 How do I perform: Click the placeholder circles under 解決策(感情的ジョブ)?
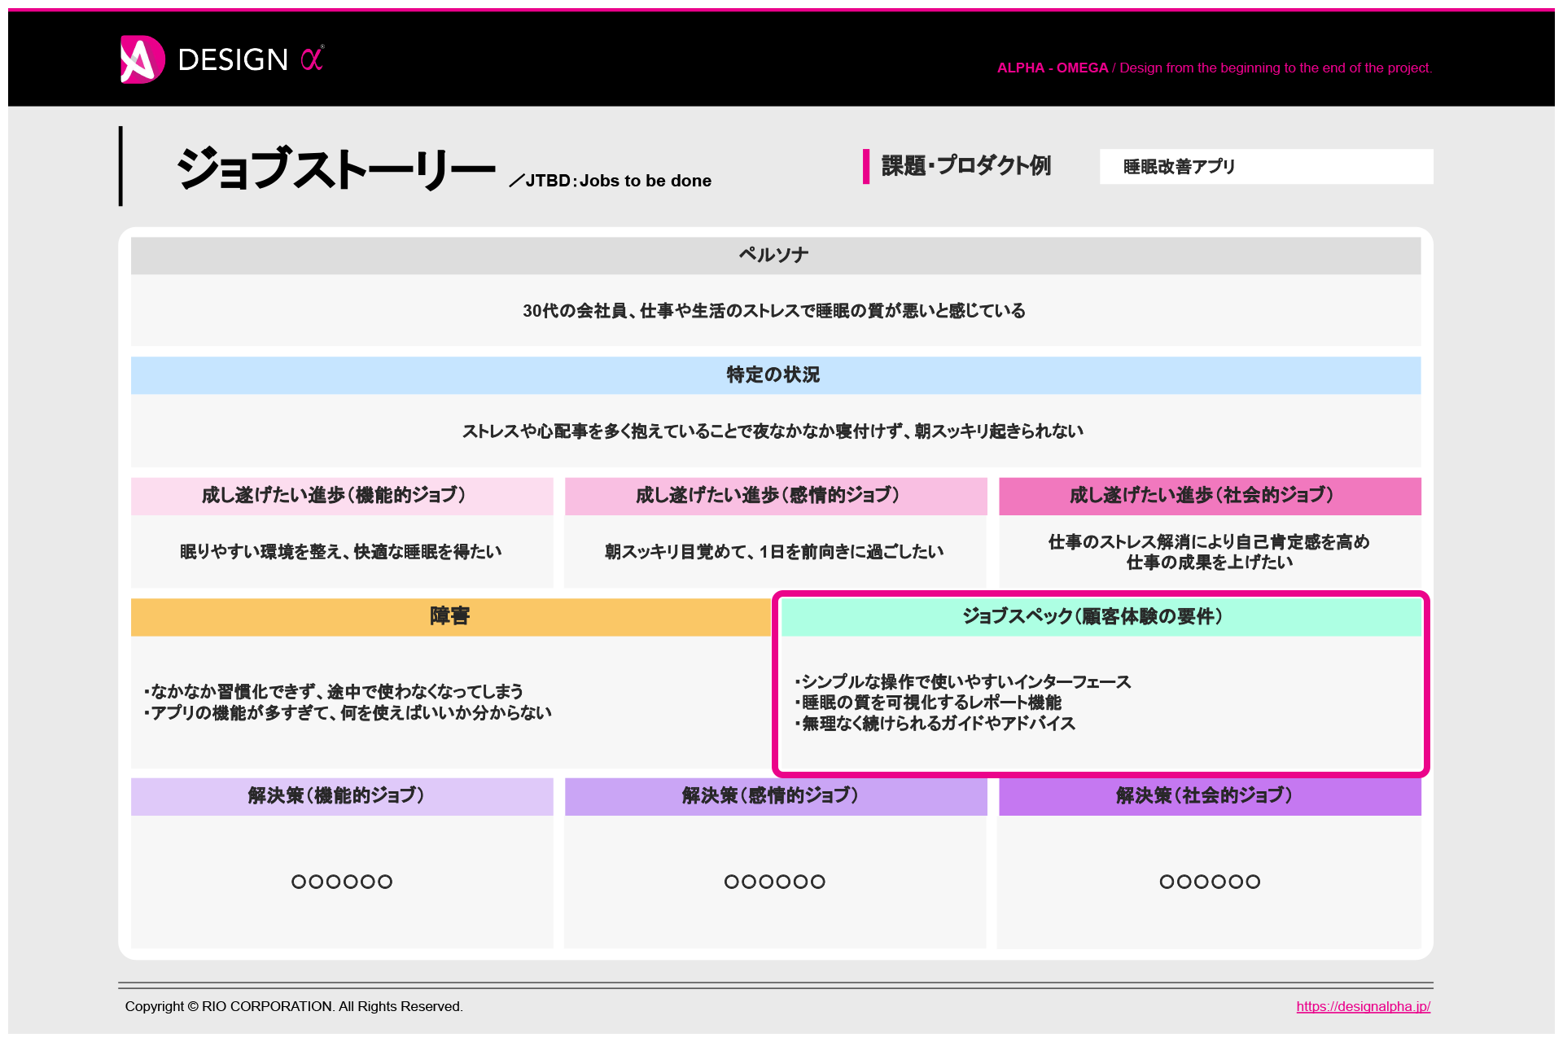coord(775,882)
